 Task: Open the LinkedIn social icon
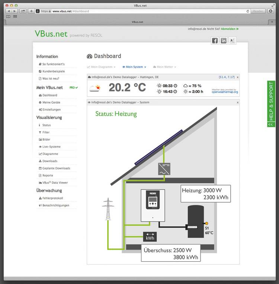coord(224,41)
